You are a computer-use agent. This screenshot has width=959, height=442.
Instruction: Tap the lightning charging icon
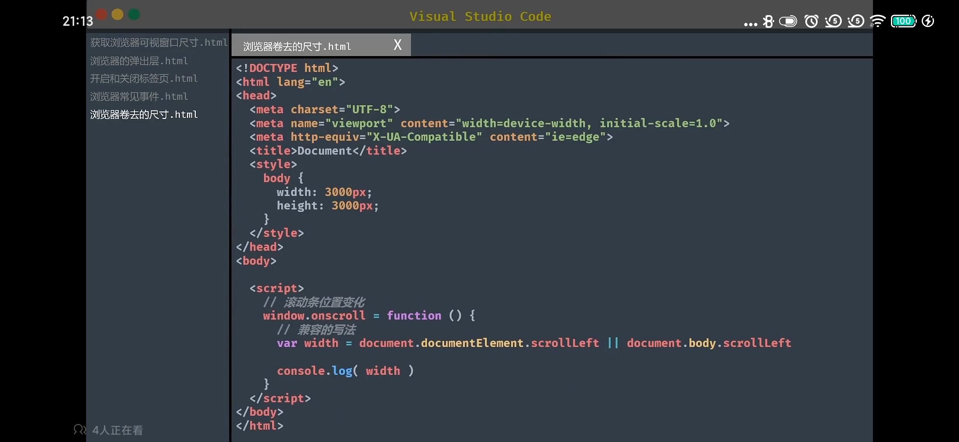[928, 21]
